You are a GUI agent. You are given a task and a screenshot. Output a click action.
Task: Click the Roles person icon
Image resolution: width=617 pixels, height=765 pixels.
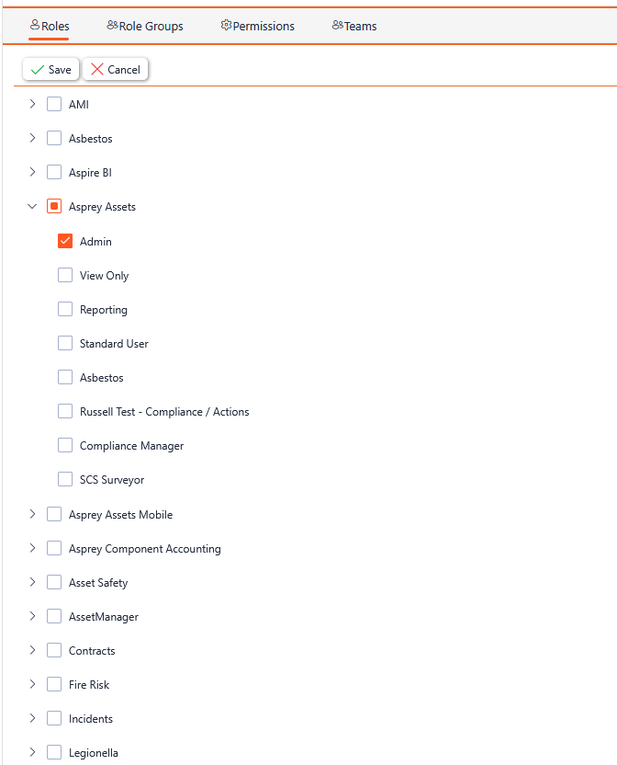[x=35, y=25]
